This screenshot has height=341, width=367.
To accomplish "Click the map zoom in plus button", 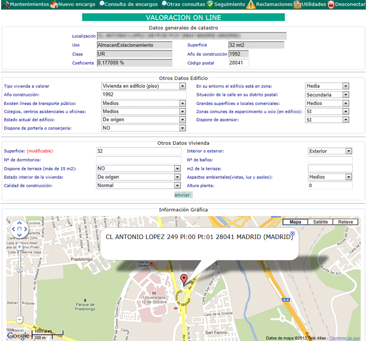I will 19,247.
